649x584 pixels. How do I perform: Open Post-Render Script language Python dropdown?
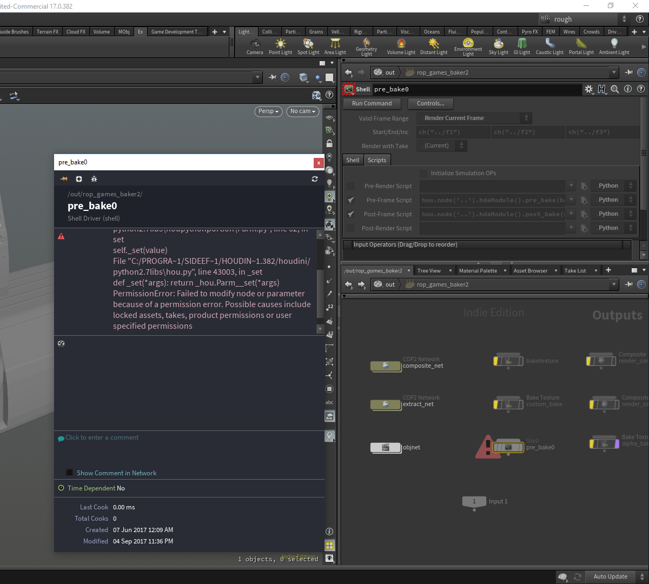point(613,228)
